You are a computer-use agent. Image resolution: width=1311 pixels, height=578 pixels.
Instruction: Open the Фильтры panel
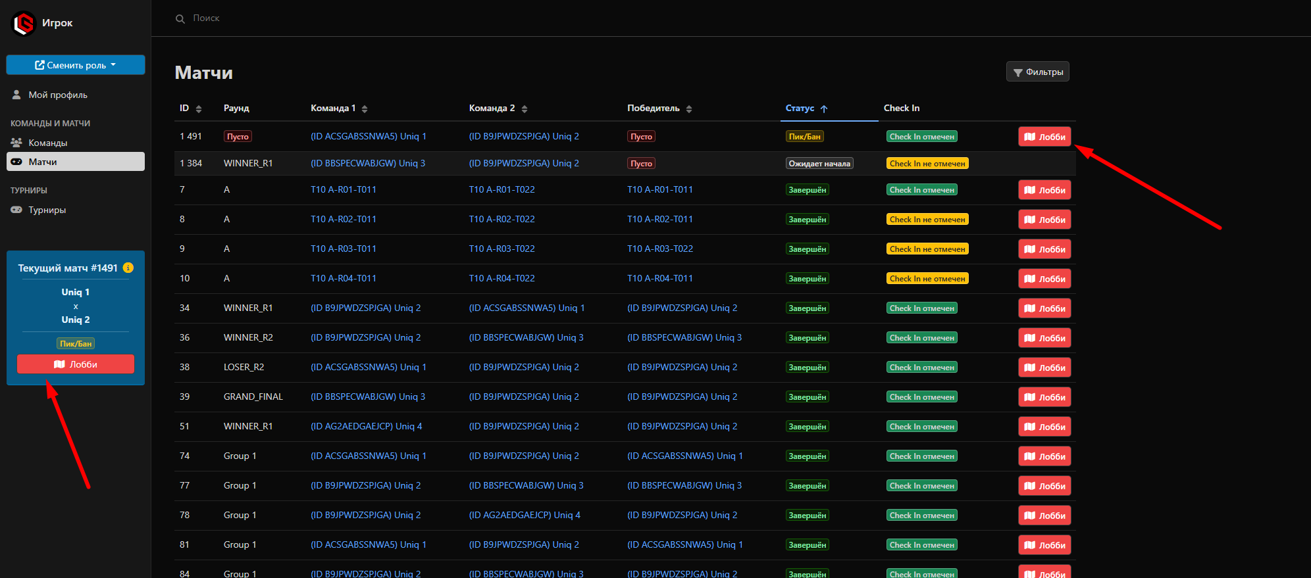[x=1037, y=72]
